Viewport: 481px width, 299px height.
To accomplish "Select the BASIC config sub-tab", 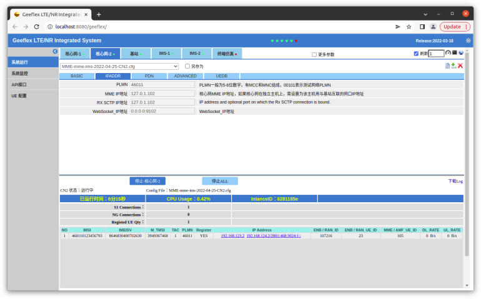I will tap(77, 76).
